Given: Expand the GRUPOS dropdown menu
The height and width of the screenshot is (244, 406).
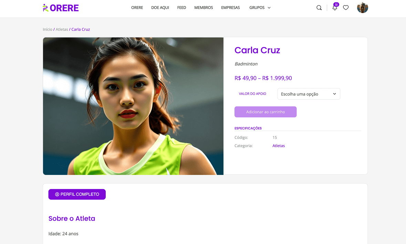Looking at the screenshot, I should (x=260, y=8).
